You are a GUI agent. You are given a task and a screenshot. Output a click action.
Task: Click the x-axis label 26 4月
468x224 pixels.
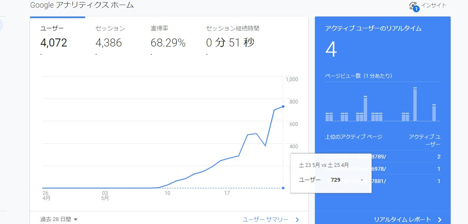tap(46, 196)
